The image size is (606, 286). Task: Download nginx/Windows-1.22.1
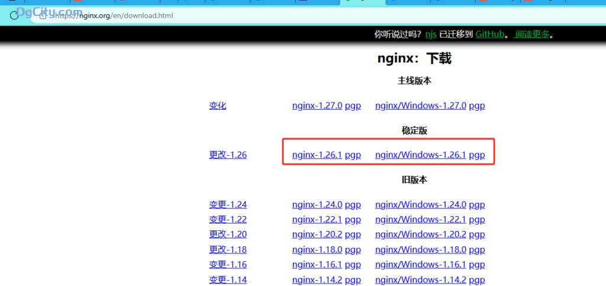click(x=421, y=220)
